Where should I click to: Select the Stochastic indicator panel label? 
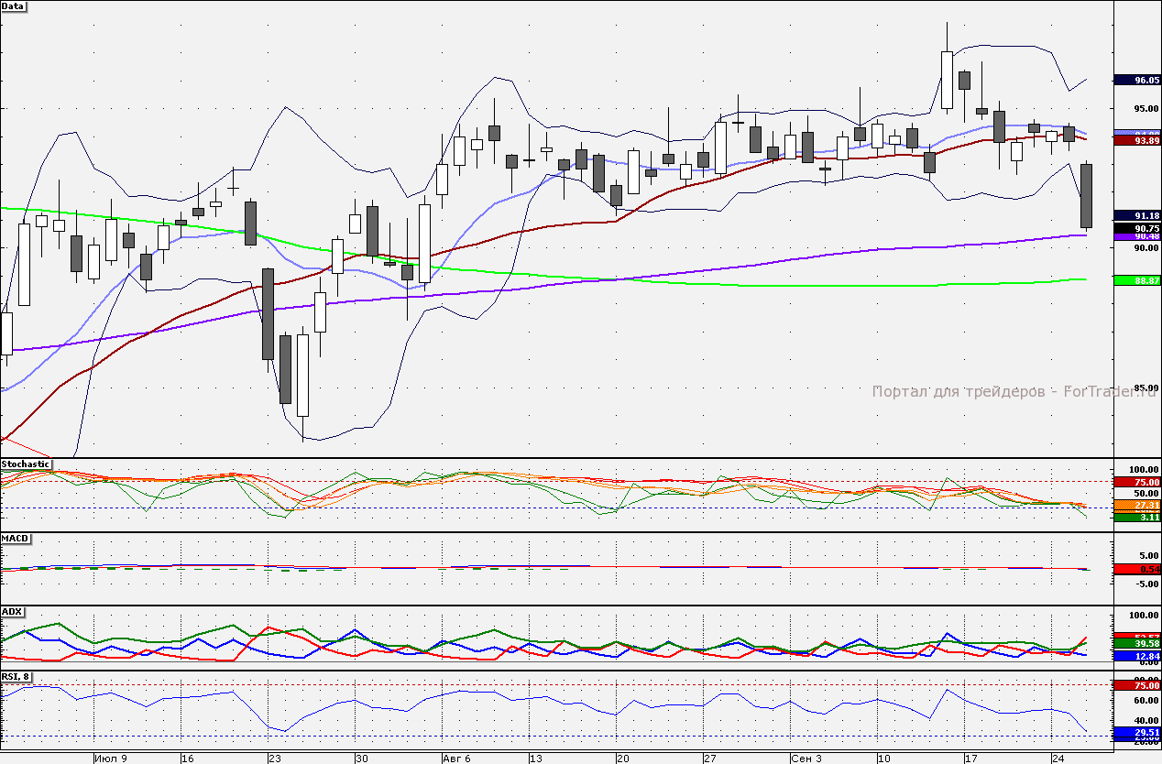[x=27, y=464]
